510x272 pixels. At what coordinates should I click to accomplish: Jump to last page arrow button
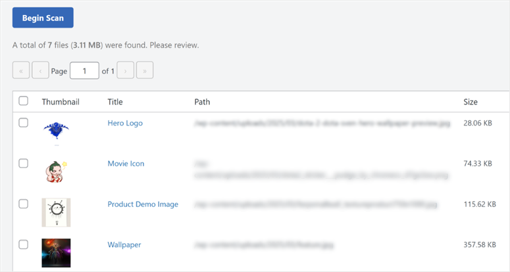(x=145, y=70)
